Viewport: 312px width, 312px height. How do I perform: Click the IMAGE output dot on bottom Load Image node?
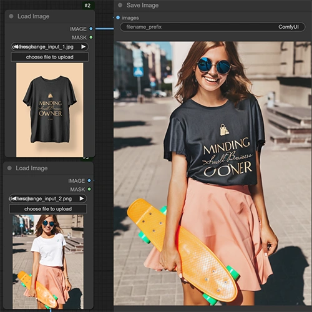(x=89, y=180)
